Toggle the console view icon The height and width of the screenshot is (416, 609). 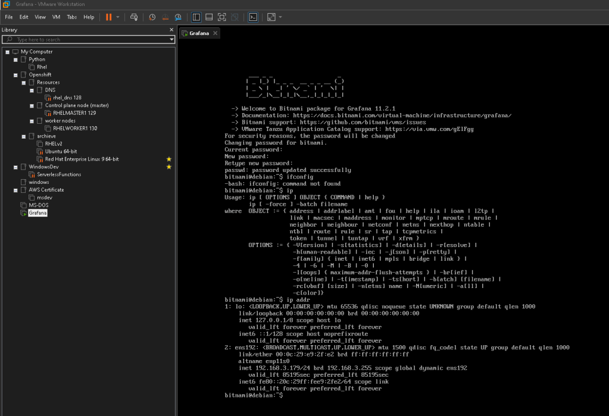(x=253, y=17)
